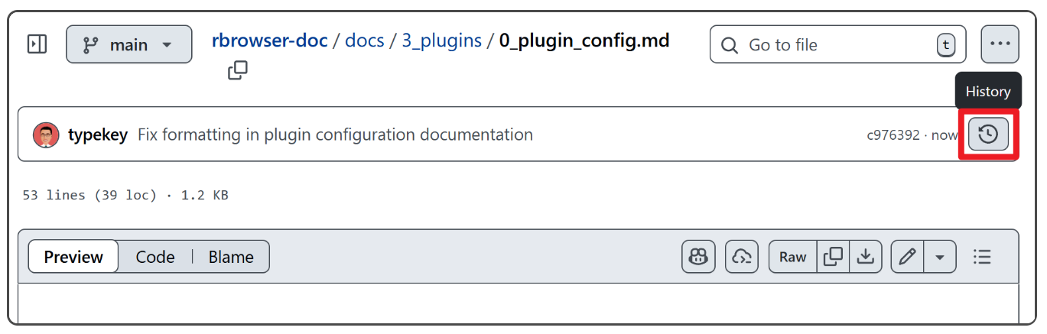Select the Preview tab
Screen dimensions: 1047x334
tap(73, 257)
